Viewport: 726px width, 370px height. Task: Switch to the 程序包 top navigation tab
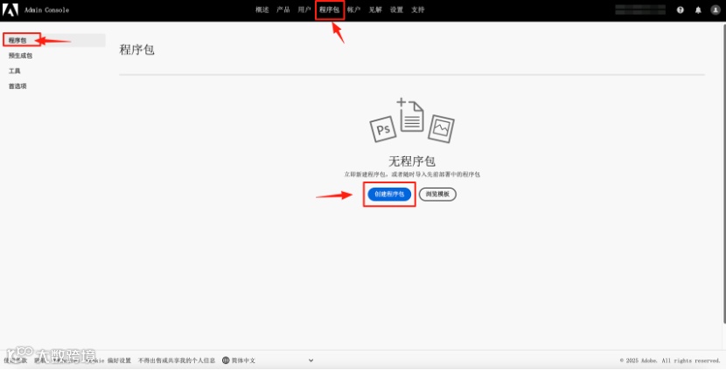pyautogui.click(x=329, y=10)
